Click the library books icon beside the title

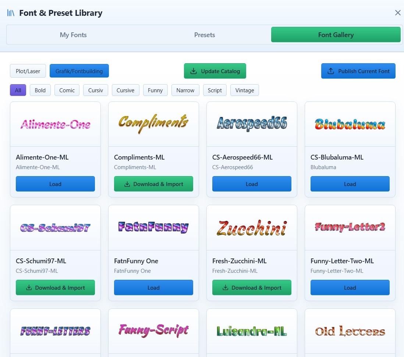coord(11,13)
